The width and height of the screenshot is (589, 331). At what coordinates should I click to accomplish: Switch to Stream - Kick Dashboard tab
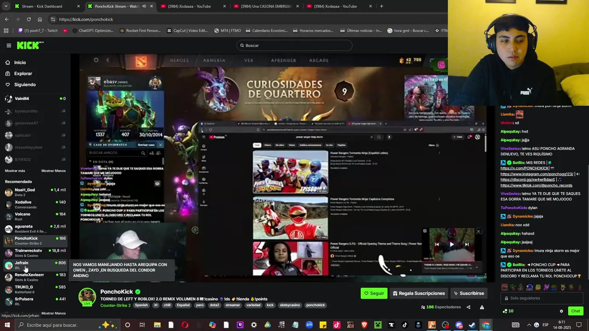point(46,6)
